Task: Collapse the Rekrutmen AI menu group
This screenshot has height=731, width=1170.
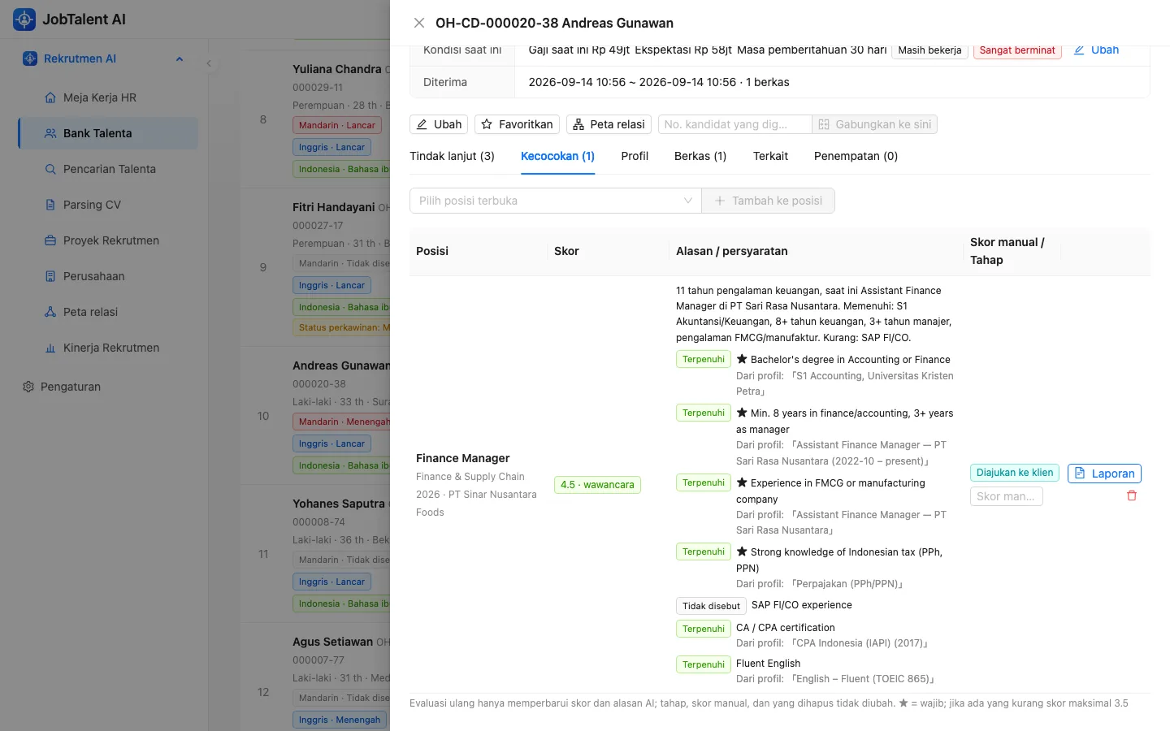Action: 180,58
